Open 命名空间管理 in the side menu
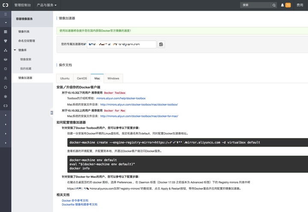 coord(27,41)
